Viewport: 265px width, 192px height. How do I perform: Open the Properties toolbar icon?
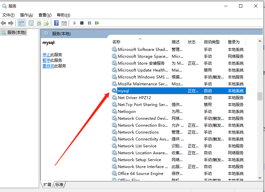pyautogui.click(x=31, y=23)
